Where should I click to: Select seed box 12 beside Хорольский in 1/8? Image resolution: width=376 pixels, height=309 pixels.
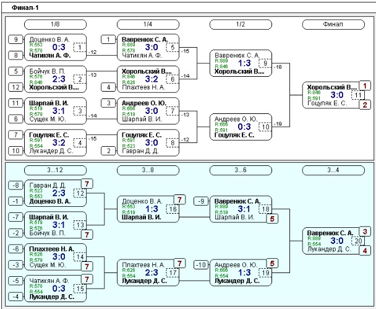click(15, 87)
